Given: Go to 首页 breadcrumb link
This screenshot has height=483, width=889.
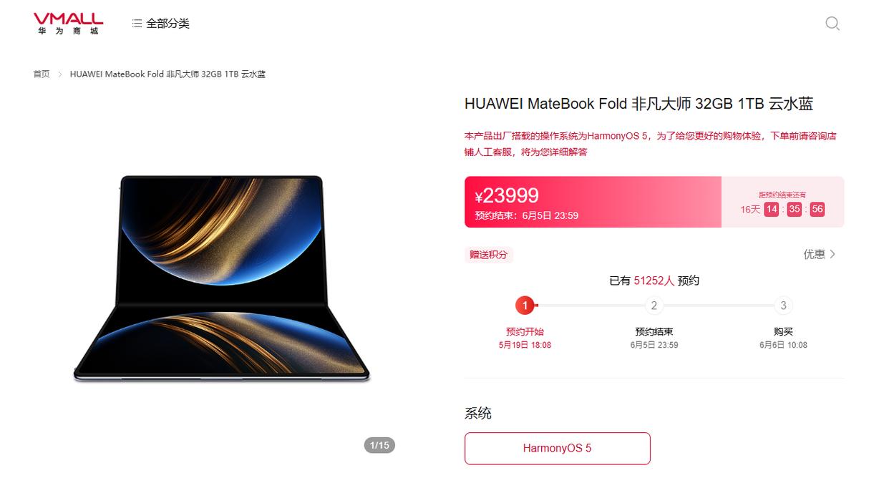Looking at the screenshot, I should click(42, 74).
